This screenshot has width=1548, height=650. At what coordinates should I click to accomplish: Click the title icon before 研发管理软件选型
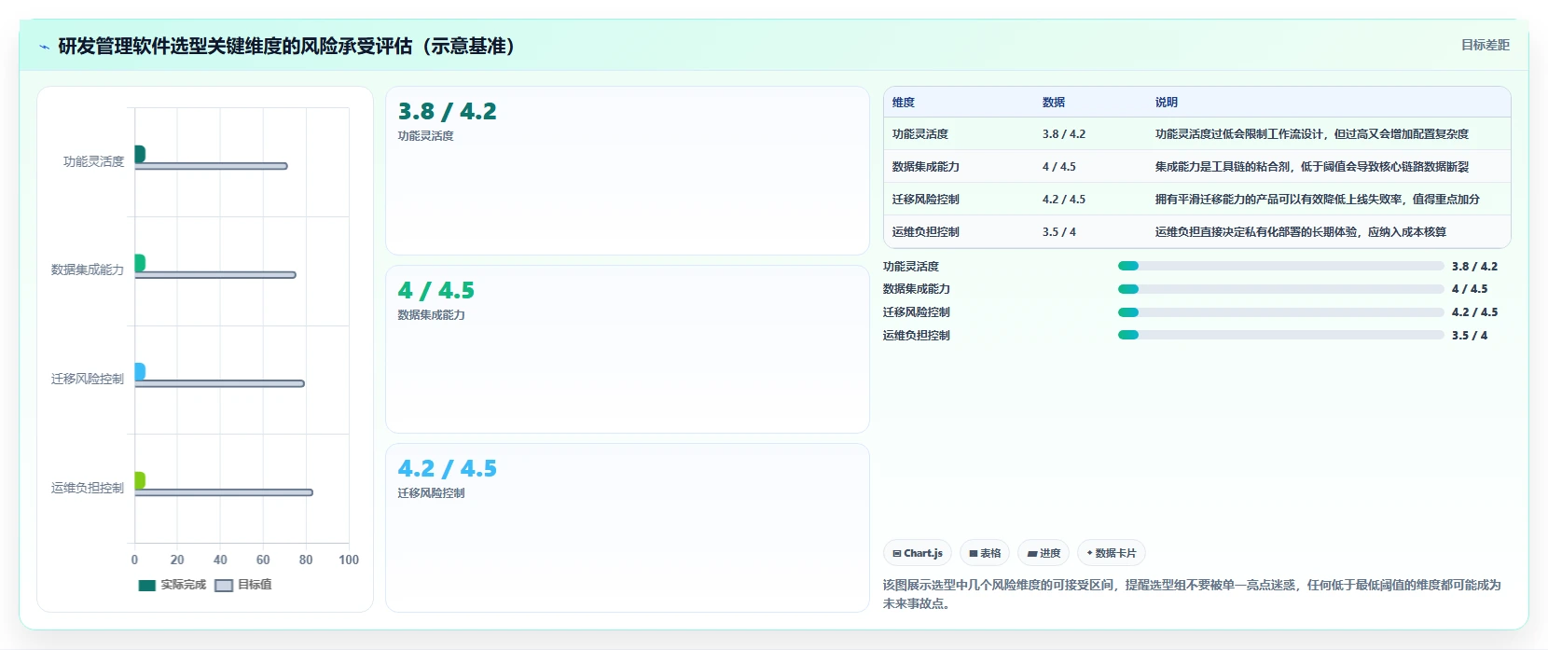(44, 47)
